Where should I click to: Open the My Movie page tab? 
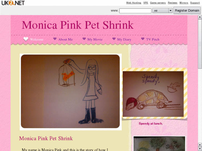tap(95, 39)
